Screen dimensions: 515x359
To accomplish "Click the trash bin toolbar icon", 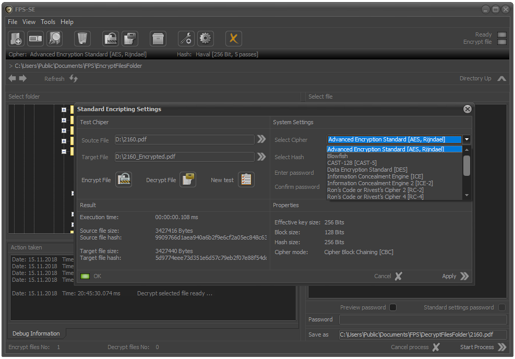I will 82,39.
